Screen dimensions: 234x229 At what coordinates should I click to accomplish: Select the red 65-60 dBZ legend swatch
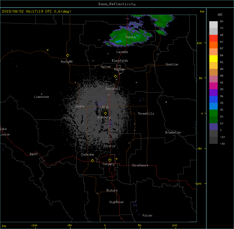213,38
